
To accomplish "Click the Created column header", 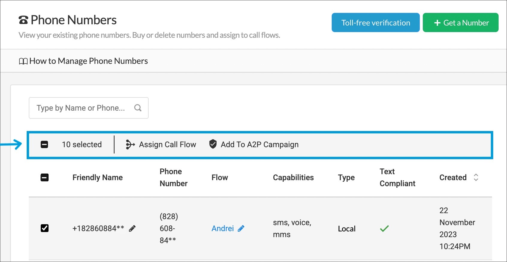I will click(x=453, y=177).
